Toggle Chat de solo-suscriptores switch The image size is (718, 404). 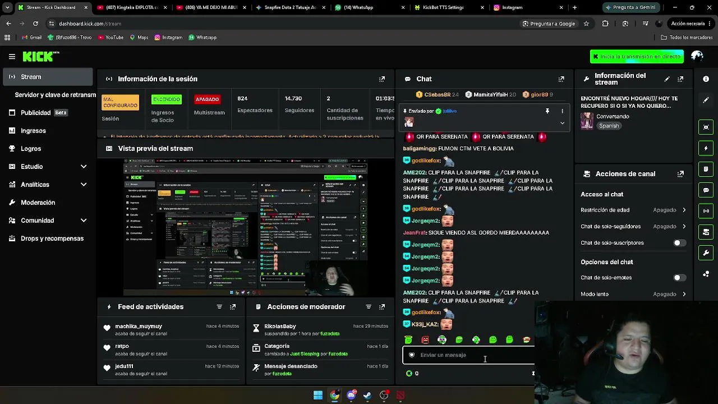pyautogui.click(x=679, y=243)
